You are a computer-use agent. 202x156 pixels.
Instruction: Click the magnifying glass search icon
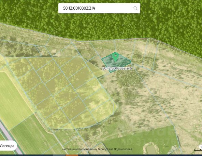pyautogui.click(x=135, y=8)
